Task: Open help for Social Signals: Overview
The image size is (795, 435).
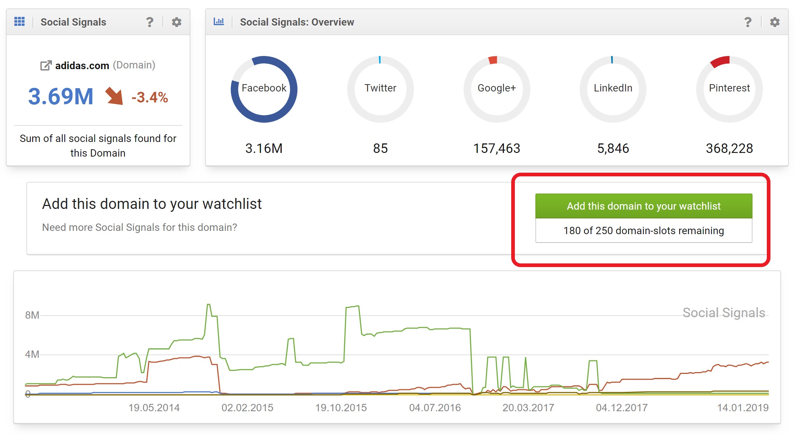Action: click(748, 22)
